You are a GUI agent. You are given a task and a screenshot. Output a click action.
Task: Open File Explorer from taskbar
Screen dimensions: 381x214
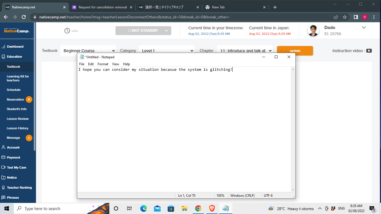coord(184,208)
